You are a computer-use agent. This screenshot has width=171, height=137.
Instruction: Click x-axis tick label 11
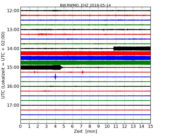(x=116, y=126)
